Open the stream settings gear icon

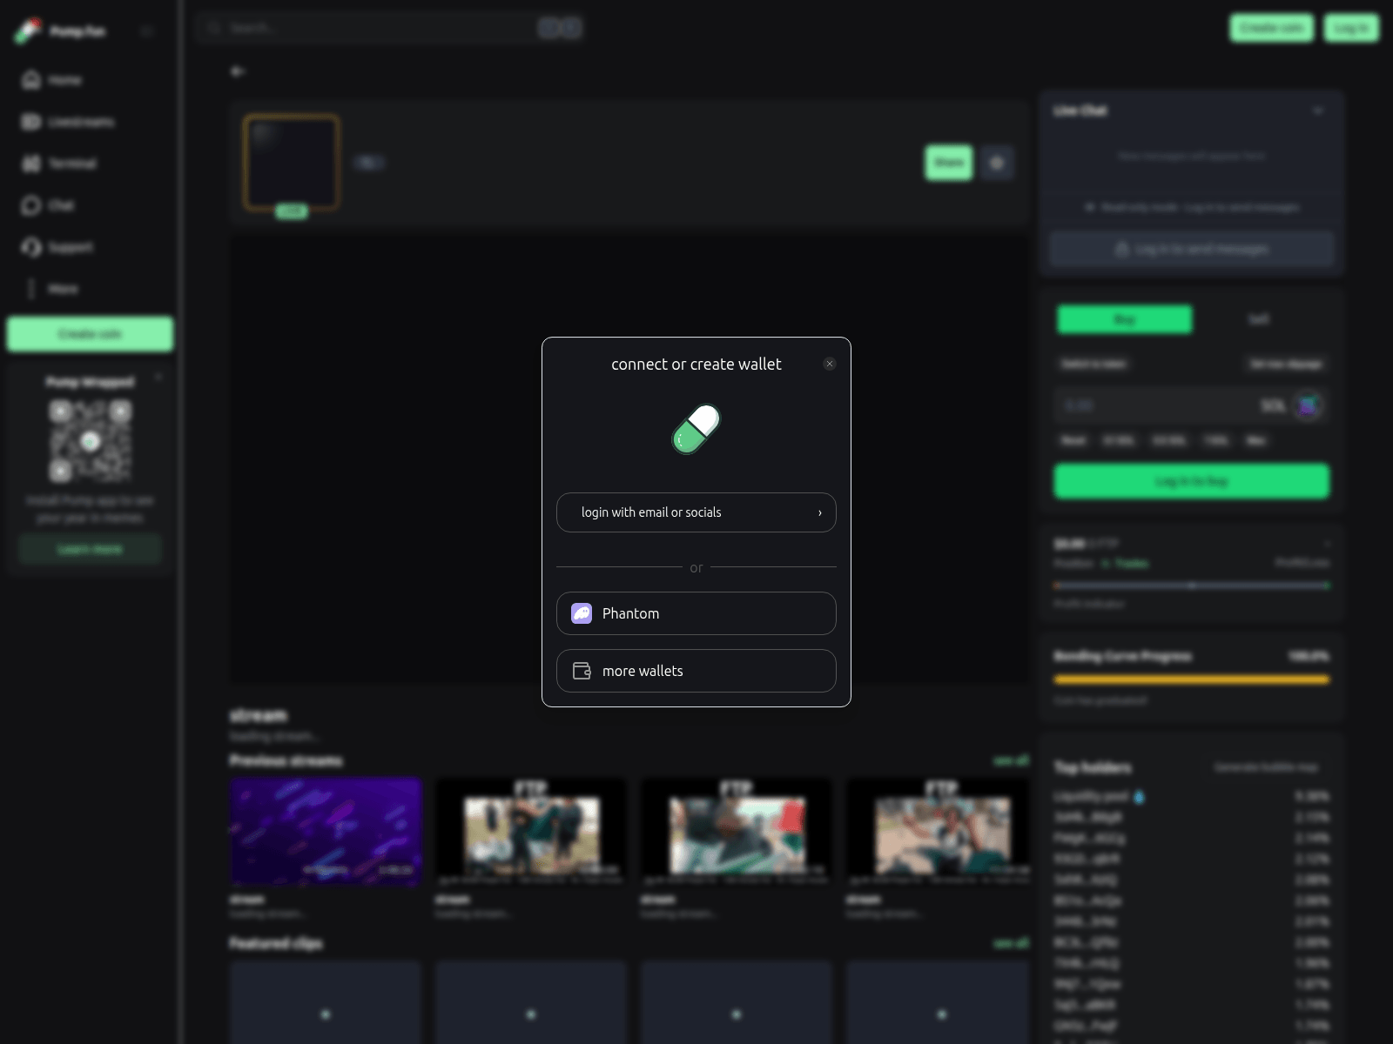click(x=998, y=163)
